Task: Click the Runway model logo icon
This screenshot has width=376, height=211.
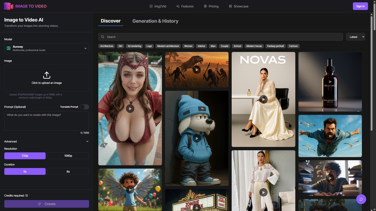Action: [x=9, y=48]
